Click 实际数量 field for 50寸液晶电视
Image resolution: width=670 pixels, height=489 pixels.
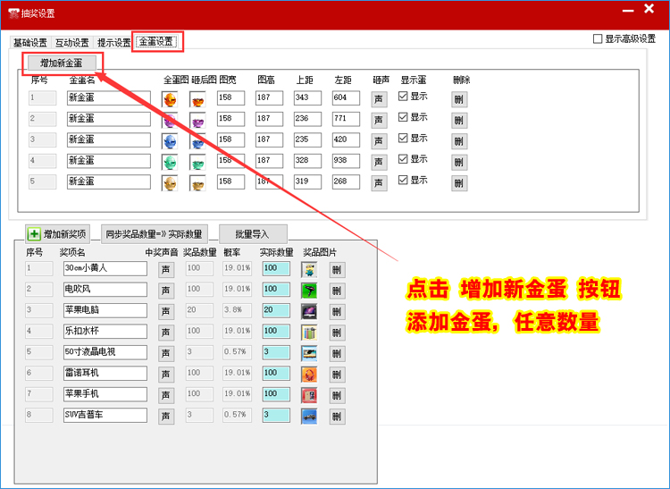(276, 352)
